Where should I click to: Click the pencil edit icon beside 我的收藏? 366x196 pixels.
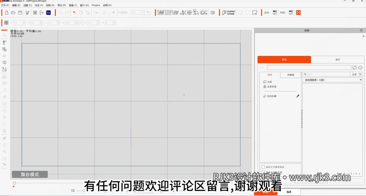coord(298,96)
